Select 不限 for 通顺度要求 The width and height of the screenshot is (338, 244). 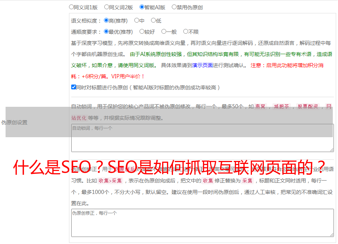point(186,32)
